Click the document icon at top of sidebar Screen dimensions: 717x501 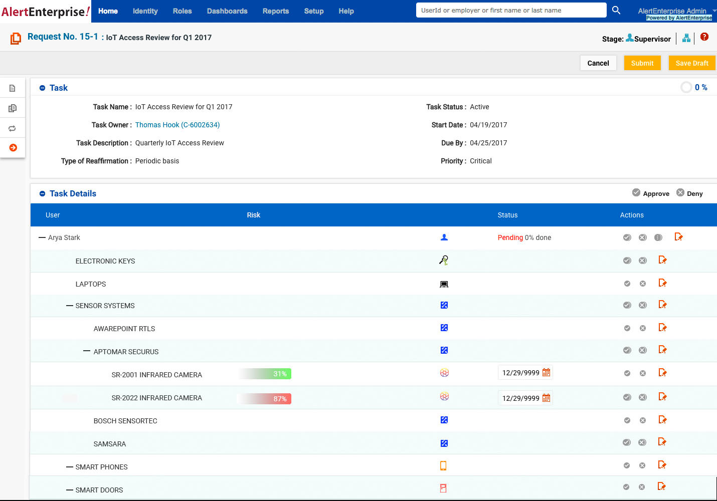[12, 87]
